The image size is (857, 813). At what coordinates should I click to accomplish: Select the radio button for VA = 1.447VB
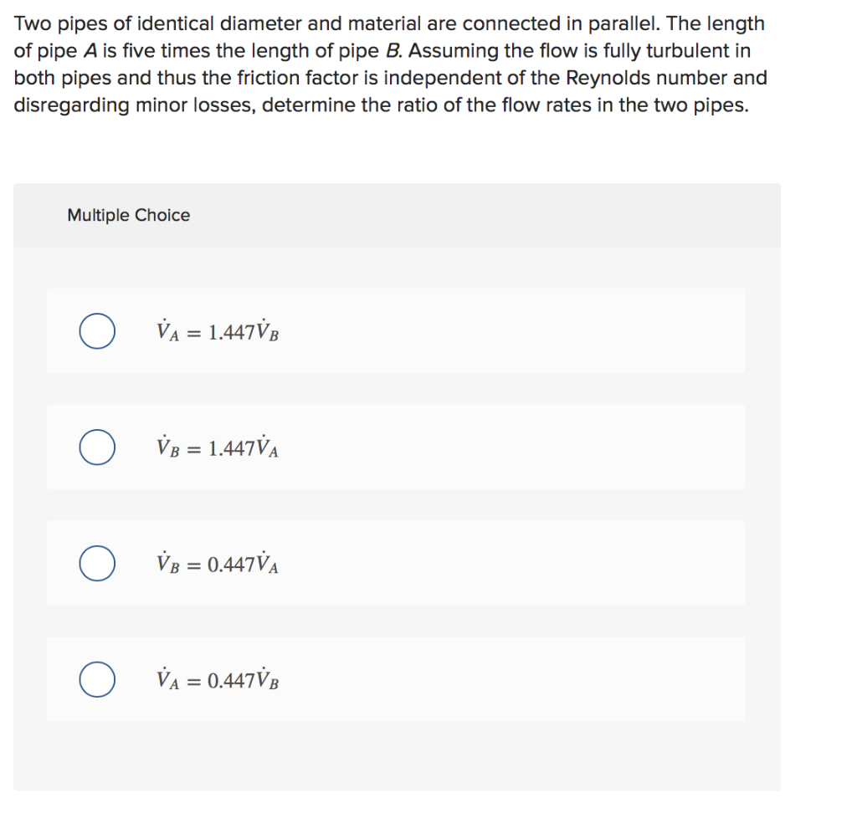96,330
